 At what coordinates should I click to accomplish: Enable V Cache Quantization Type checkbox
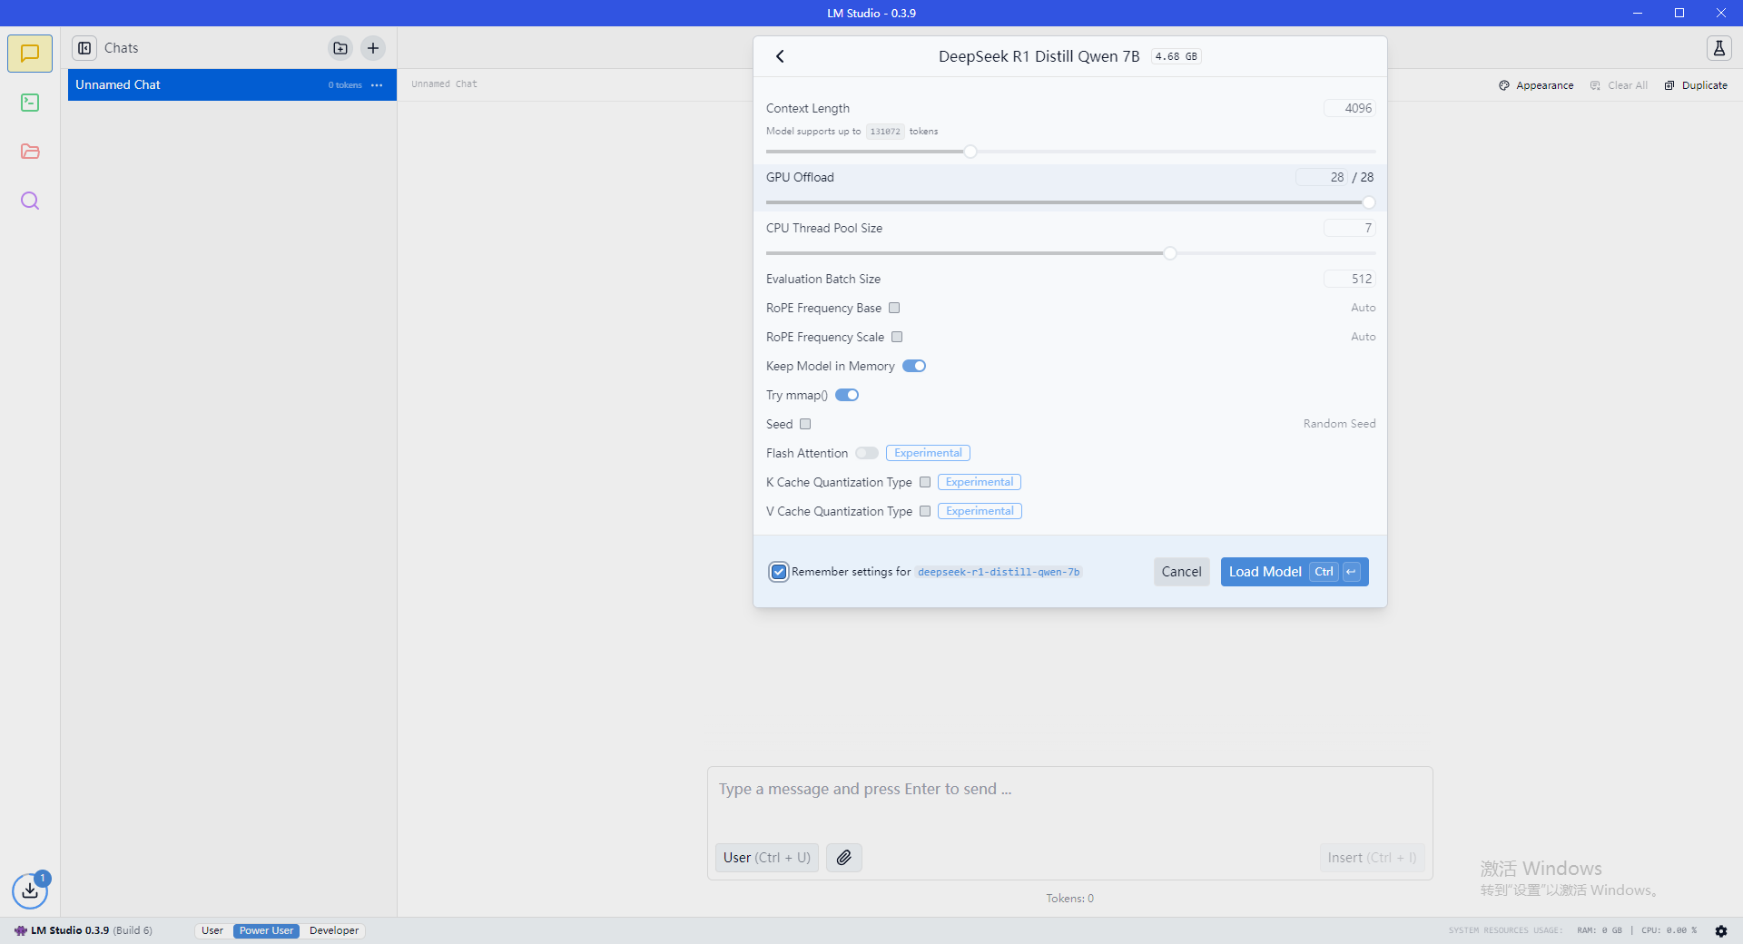[925, 511]
